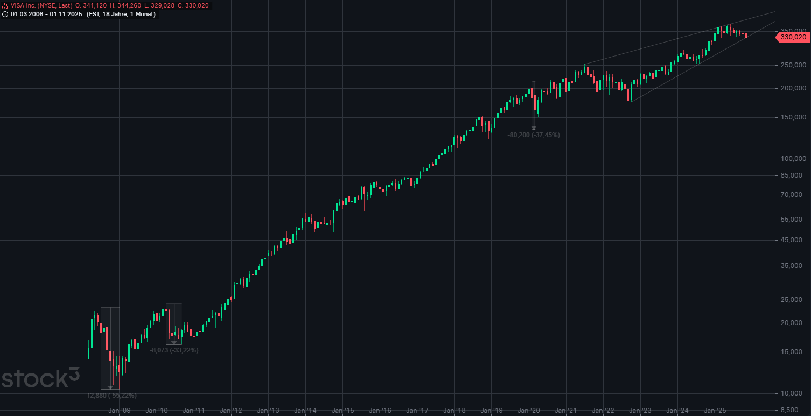Screen dimensions: 811x416
Task: Select the VISA Inc. (NYSE, Last) title
Action: pos(42,5)
